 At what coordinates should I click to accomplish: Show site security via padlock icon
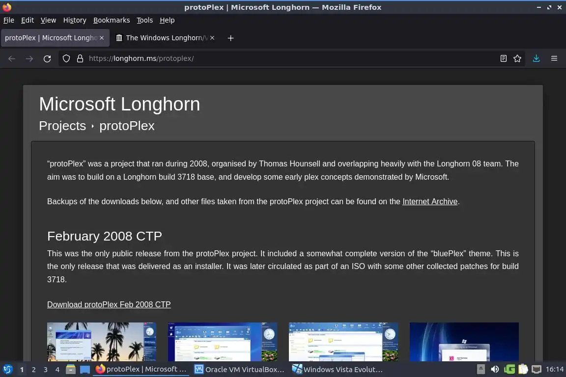tap(80, 58)
